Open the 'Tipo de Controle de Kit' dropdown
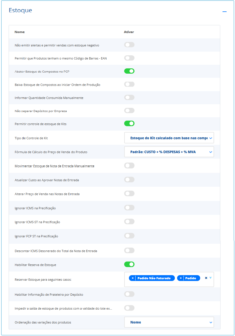Screen dimensions: 235x336 (x=169, y=138)
